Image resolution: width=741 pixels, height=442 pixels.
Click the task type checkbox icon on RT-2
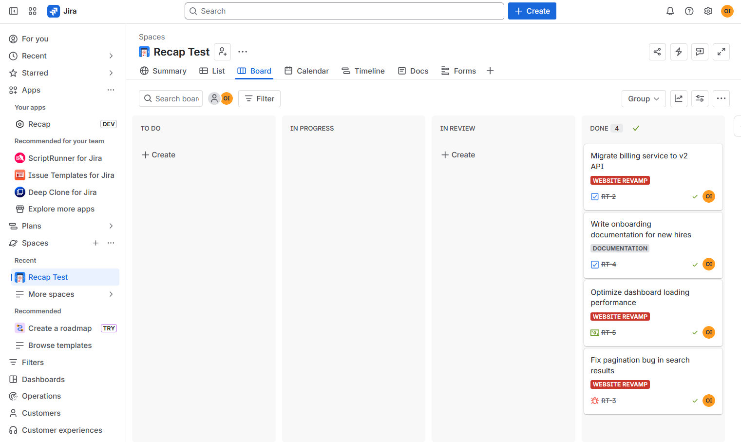(595, 196)
